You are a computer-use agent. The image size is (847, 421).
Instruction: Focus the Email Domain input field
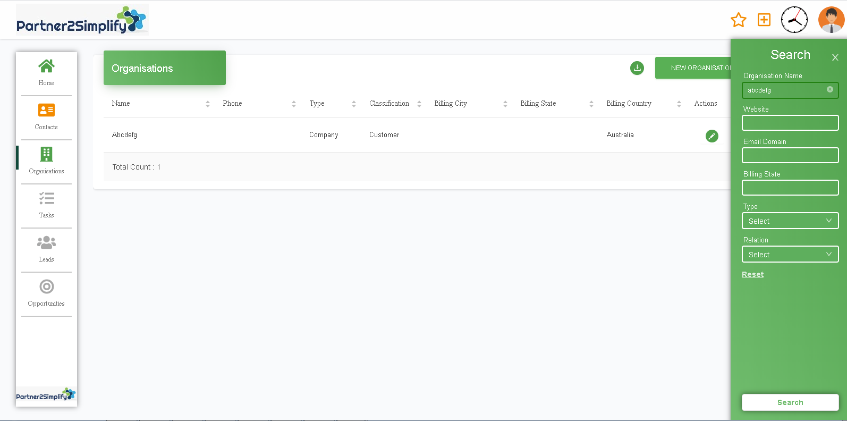[x=790, y=155]
